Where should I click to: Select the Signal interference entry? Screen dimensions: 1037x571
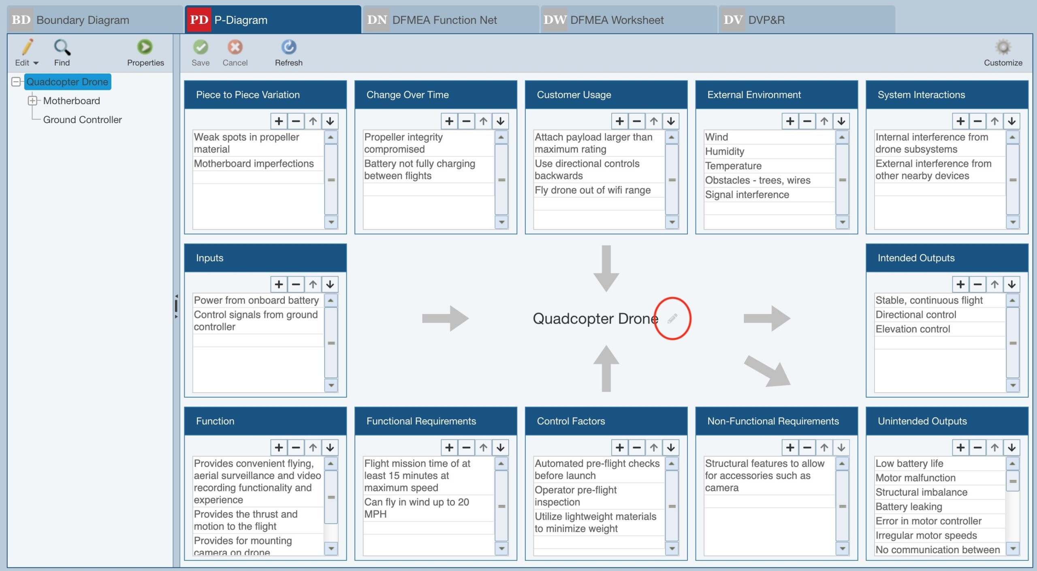coord(747,195)
